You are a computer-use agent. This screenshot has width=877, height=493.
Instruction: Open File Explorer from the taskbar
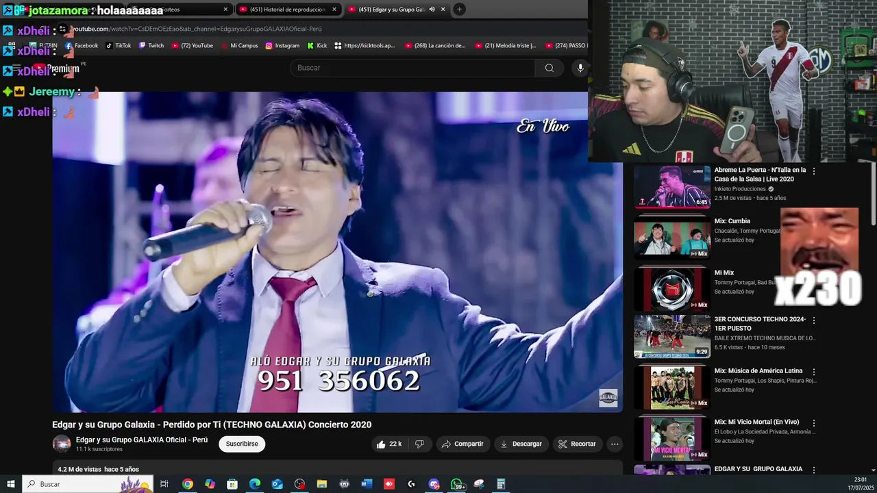click(322, 484)
